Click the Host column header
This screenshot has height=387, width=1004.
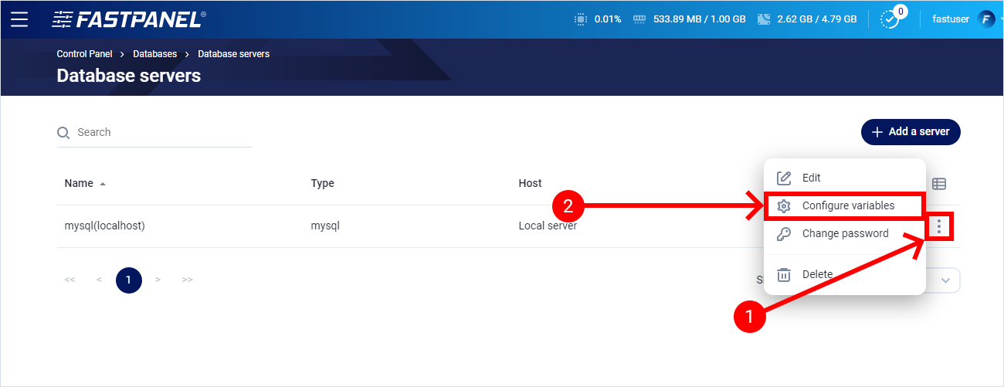point(530,184)
